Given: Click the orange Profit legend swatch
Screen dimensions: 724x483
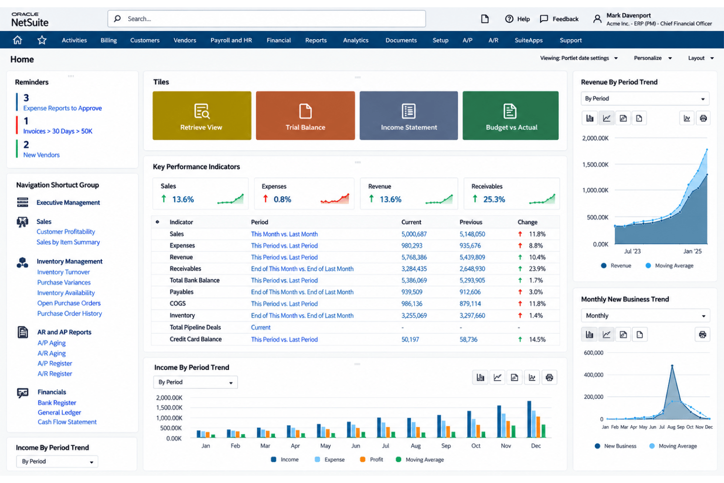Looking at the screenshot, I should tap(362, 460).
